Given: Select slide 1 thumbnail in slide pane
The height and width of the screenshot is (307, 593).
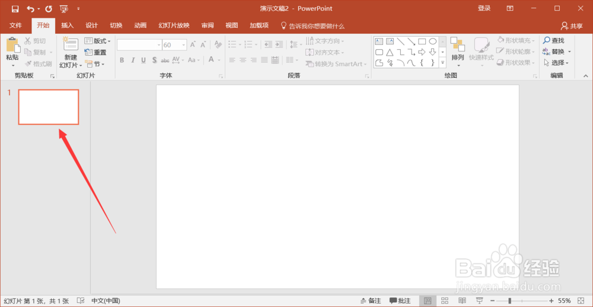Looking at the screenshot, I should tap(49, 106).
